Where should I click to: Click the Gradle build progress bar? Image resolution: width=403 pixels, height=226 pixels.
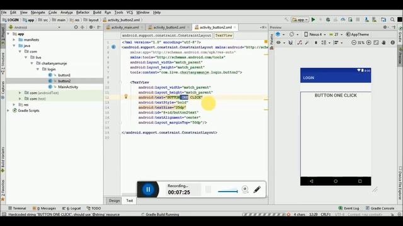(x=263, y=214)
